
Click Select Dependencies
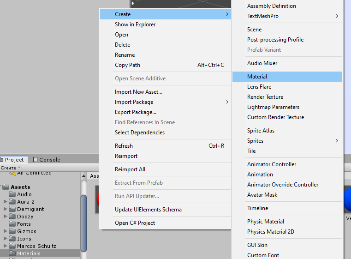(166, 133)
